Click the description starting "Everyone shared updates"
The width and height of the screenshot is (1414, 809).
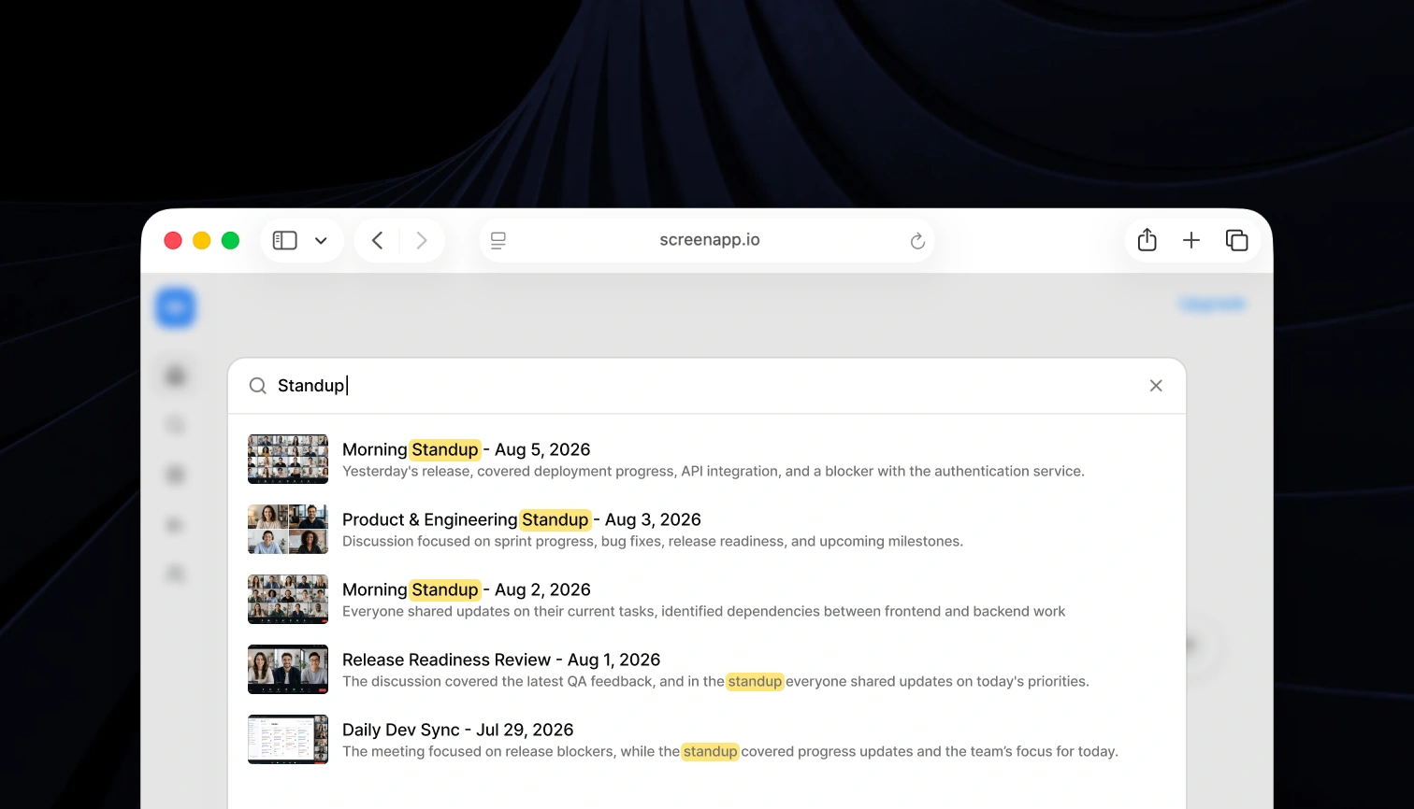pyautogui.click(x=704, y=612)
